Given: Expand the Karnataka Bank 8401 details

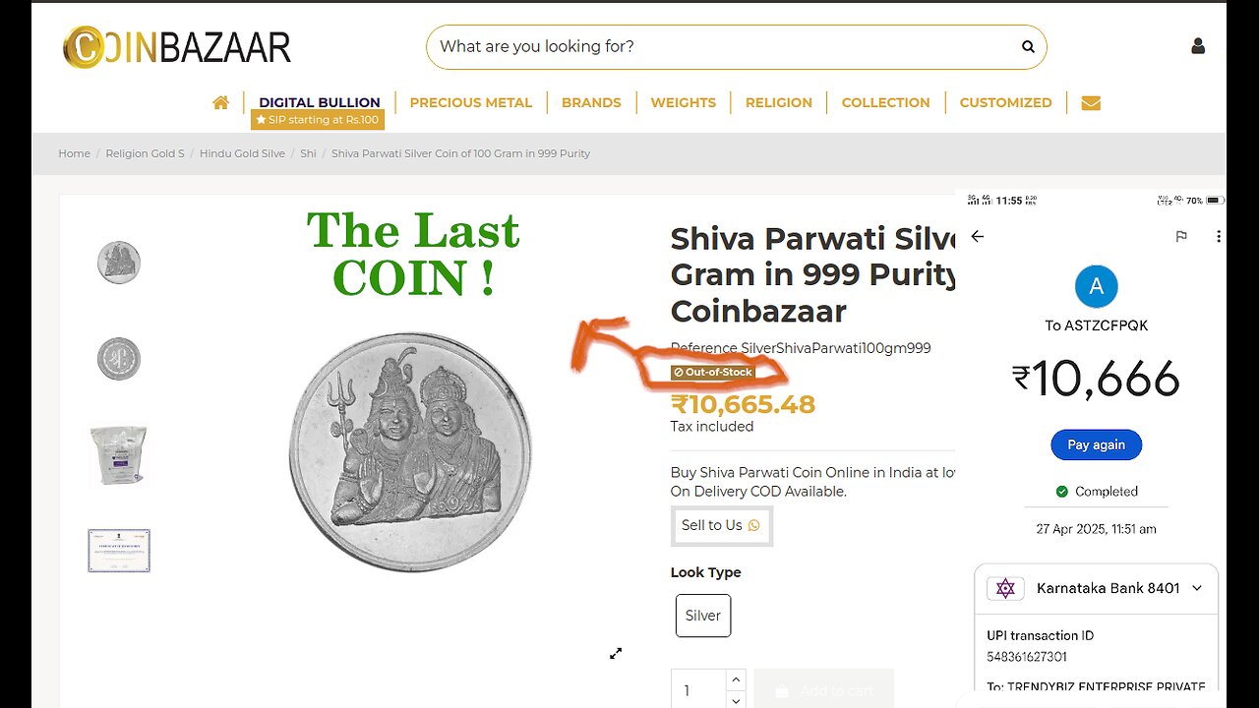Looking at the screenshot, I should click(x=1197, y=588).
